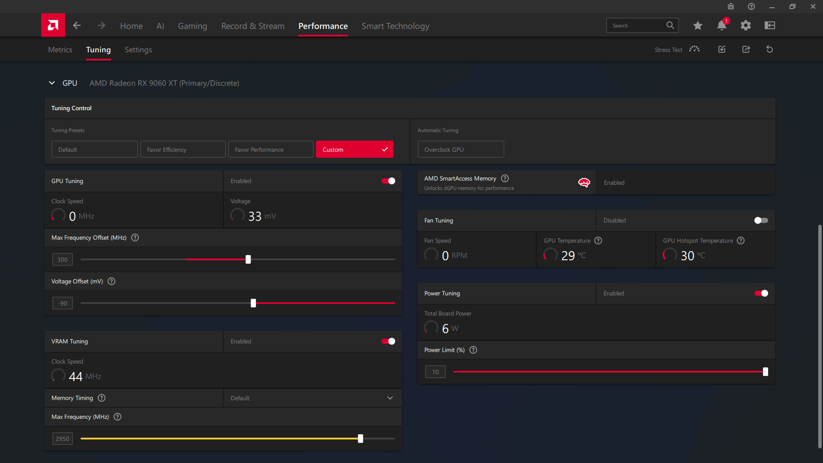
Task: Click the vertical scrollbar on the right
Action: pos(820,337)
